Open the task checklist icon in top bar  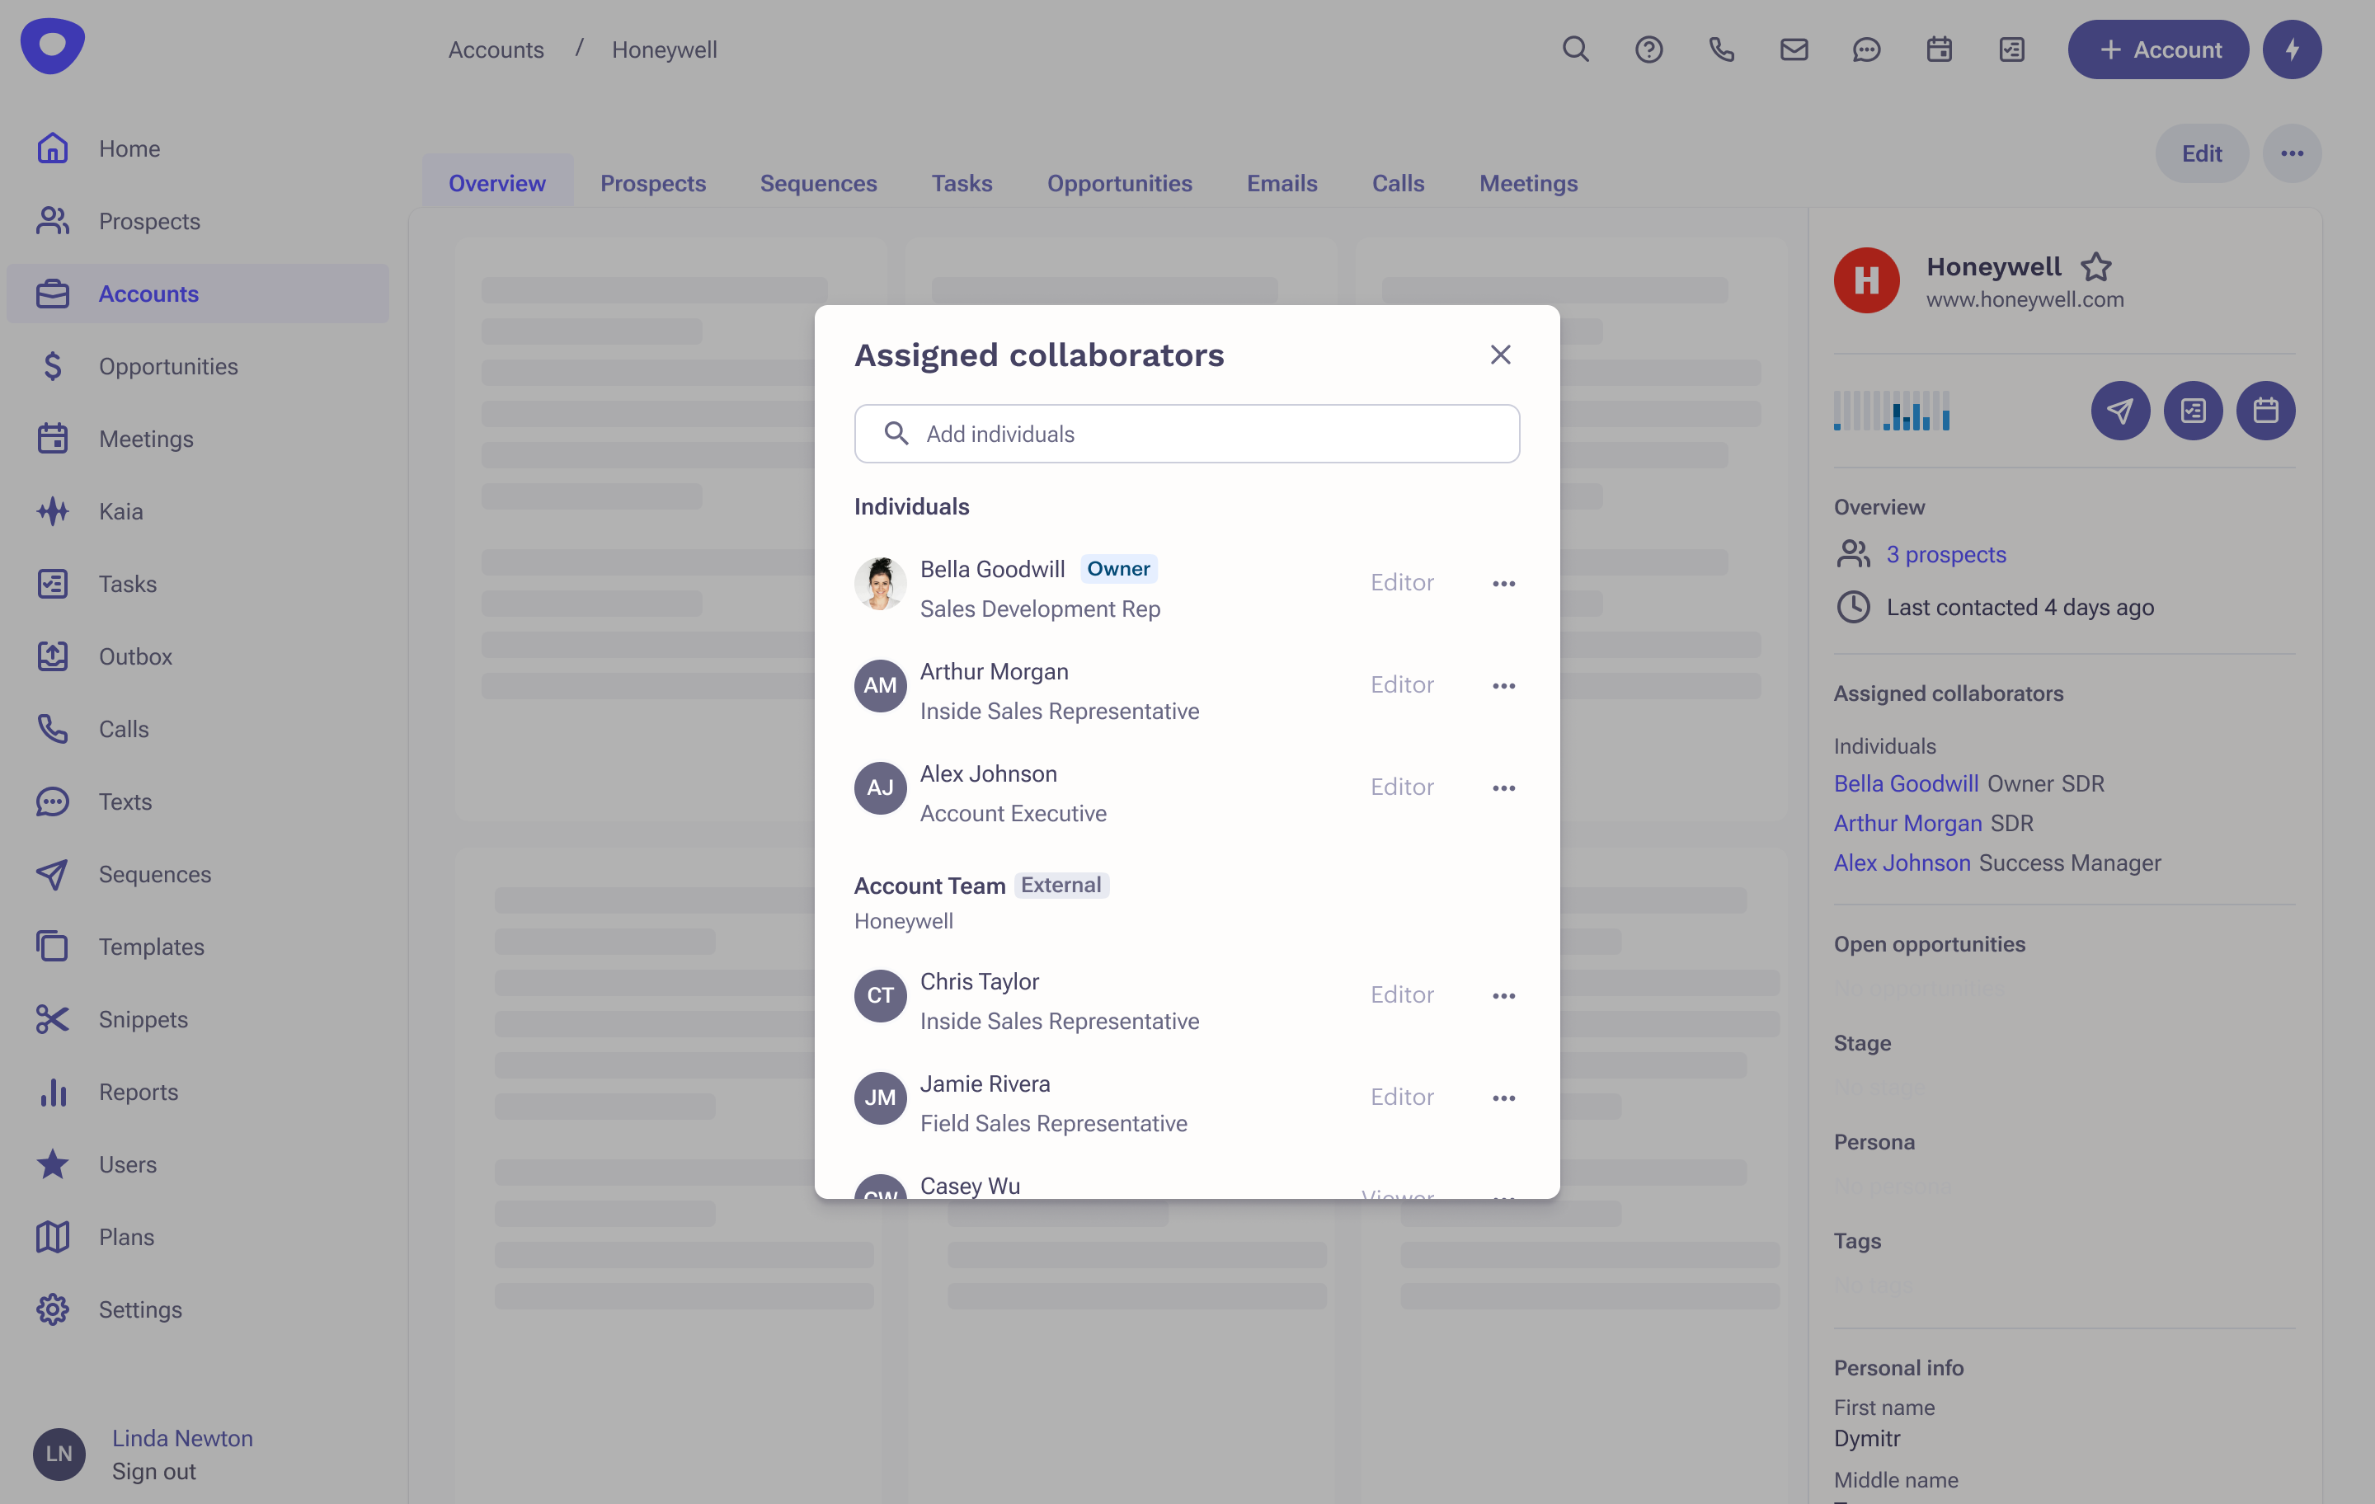(2011, 49)
